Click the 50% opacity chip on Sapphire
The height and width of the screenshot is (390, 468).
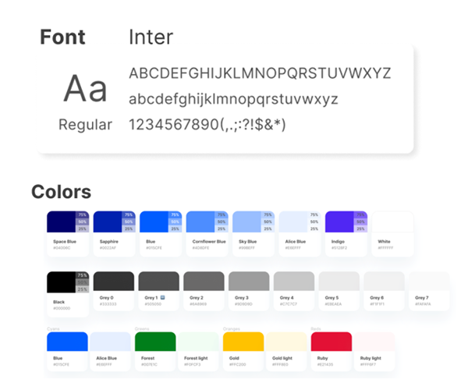click(129, 222)
